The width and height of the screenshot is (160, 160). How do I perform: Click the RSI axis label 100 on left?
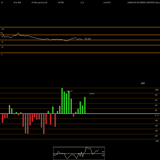3,29
